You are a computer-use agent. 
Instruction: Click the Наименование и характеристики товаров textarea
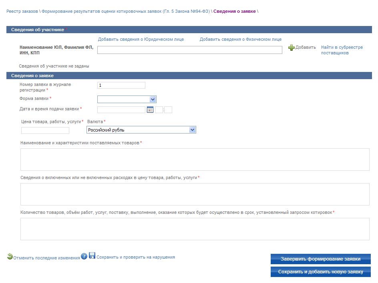point(195,159)
